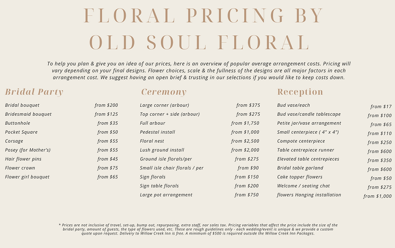Click the Flower girl bouquet label
395x248 pixels.
point(27,177)
